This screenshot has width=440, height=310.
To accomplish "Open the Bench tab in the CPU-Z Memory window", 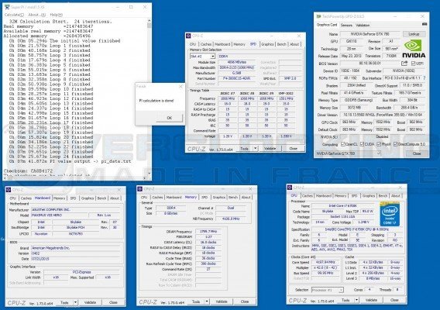I will pyautogui.click(x=233, y=198).
